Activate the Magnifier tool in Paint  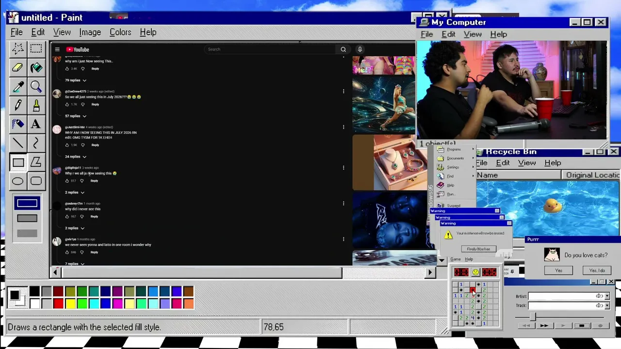coord(36,86)
